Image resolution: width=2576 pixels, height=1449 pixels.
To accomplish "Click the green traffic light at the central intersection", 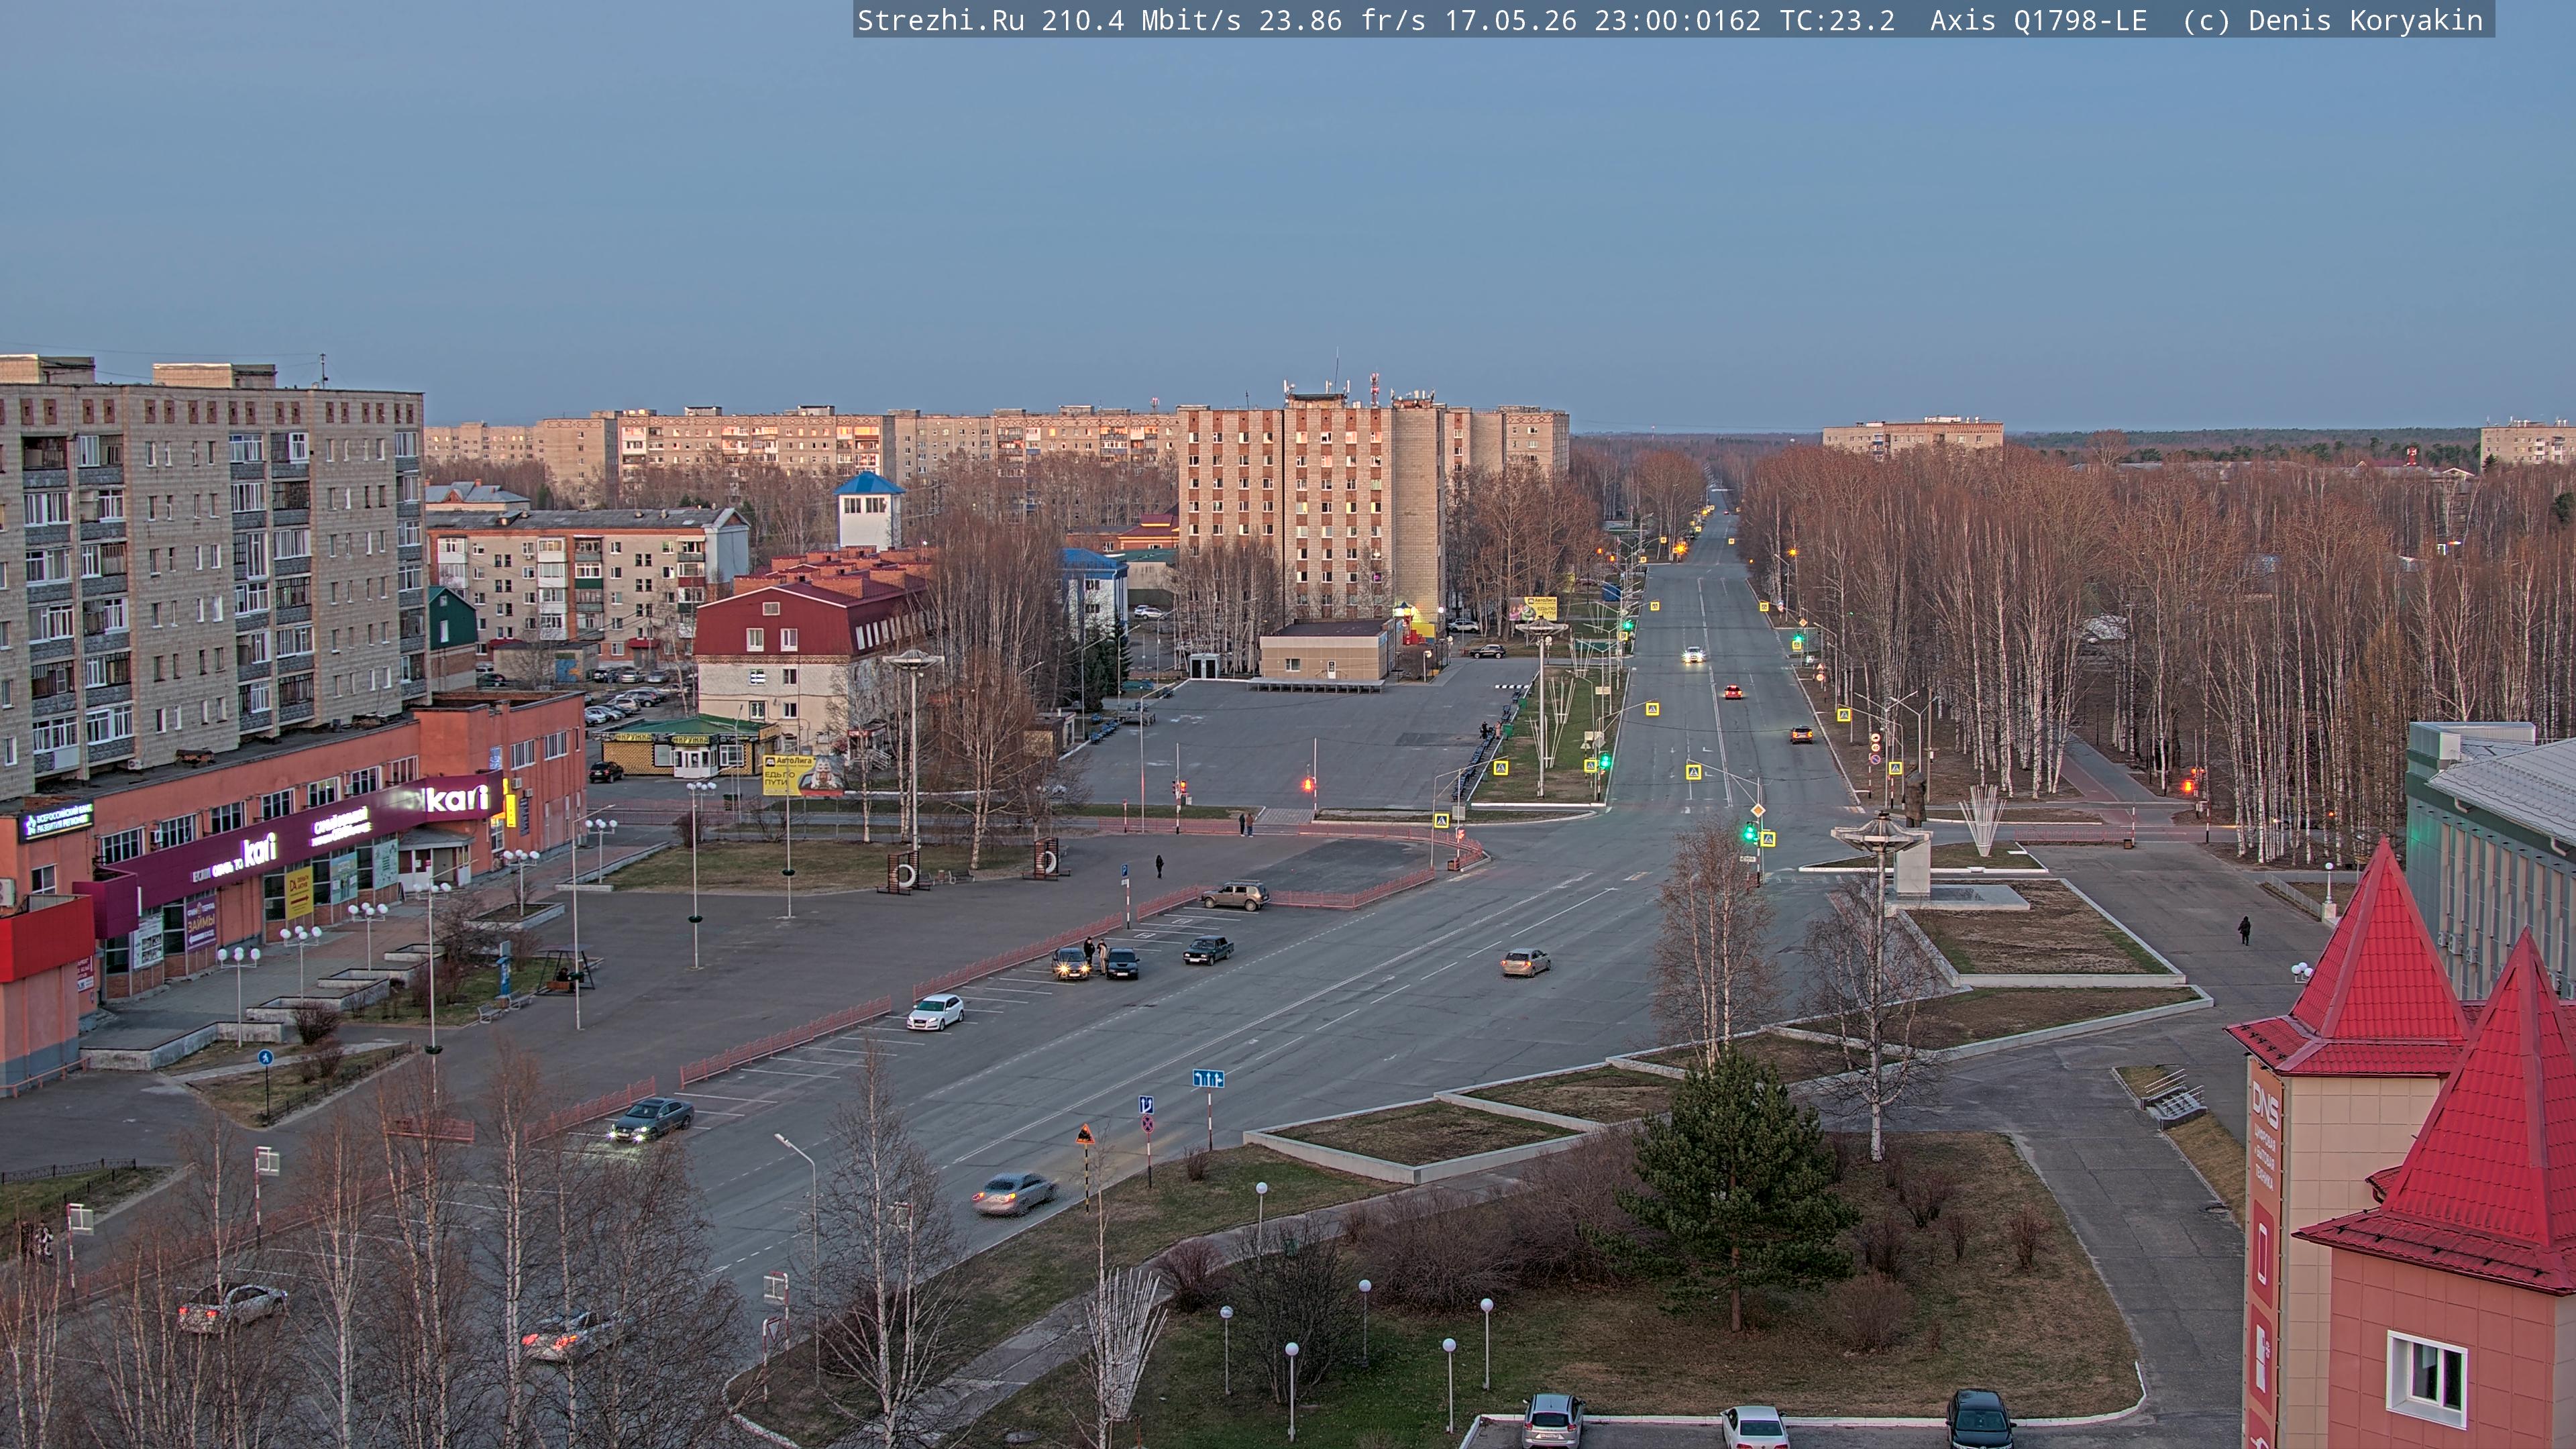I will (1750, 831).
